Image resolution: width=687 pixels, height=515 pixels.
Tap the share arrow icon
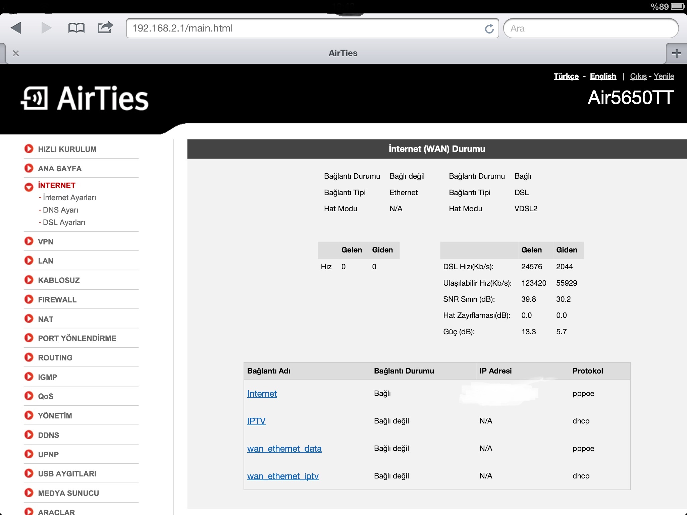coord(105,27)
